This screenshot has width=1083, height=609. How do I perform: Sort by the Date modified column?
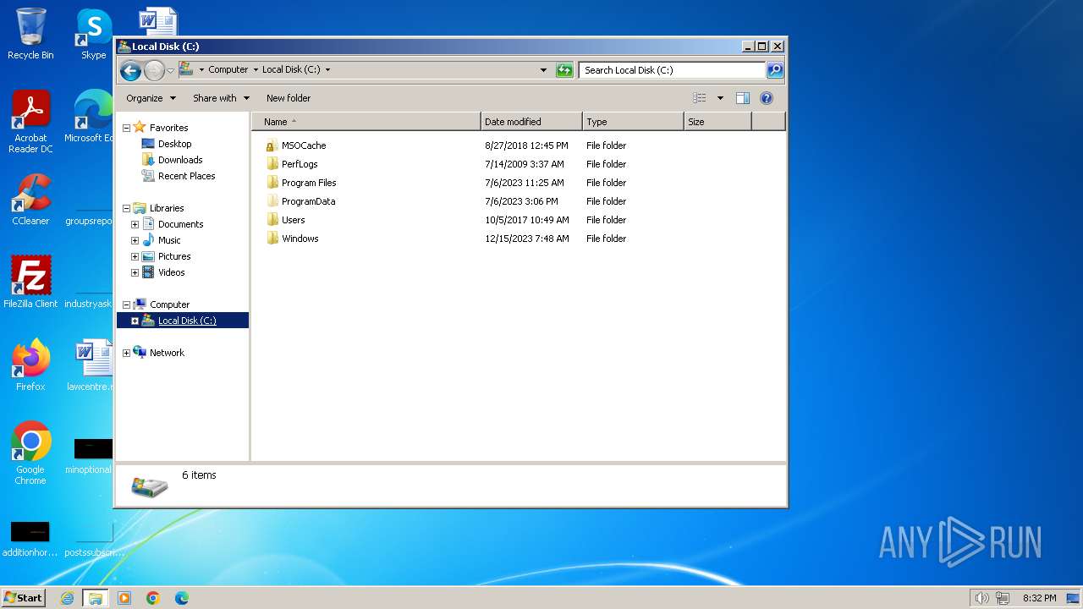[531, 122]
